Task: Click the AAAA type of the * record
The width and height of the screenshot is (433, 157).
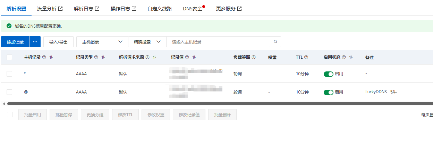Action: [82, 74]
